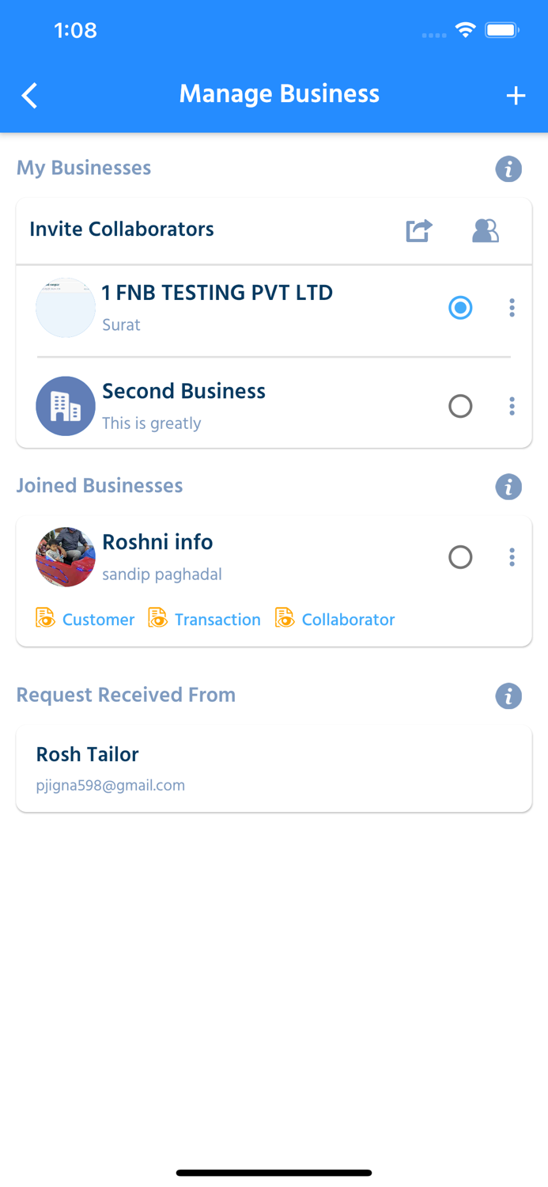Select the 1 FNB TESTING PVT LTD radio button
Screen dimensions: 548x1187
[460, 307]
